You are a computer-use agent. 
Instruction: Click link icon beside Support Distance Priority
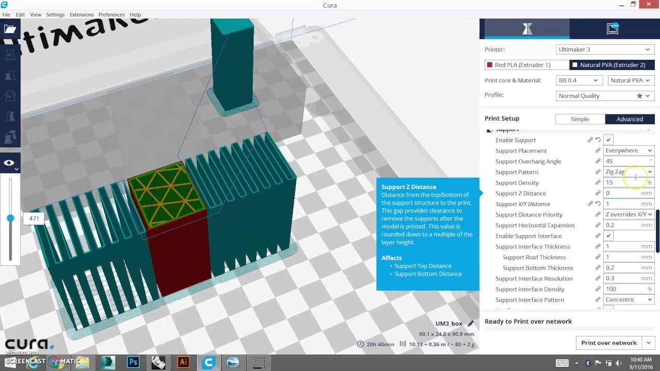[x=598, y=215]
